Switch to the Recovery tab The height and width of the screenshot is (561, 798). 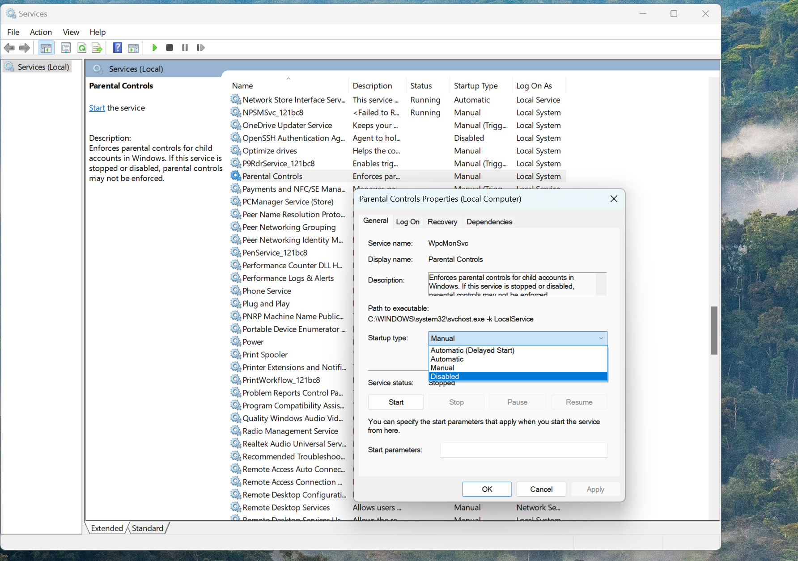pos(442,221)
